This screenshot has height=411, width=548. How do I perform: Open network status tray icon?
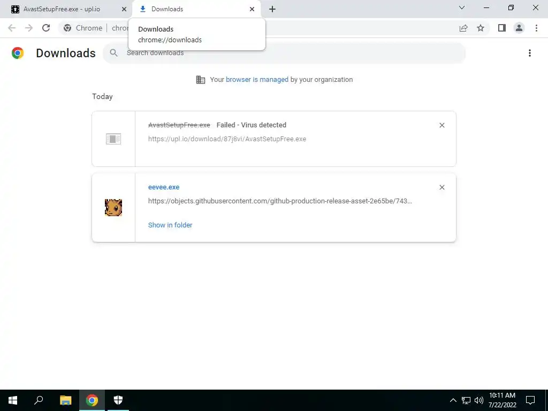click(466, 400)
